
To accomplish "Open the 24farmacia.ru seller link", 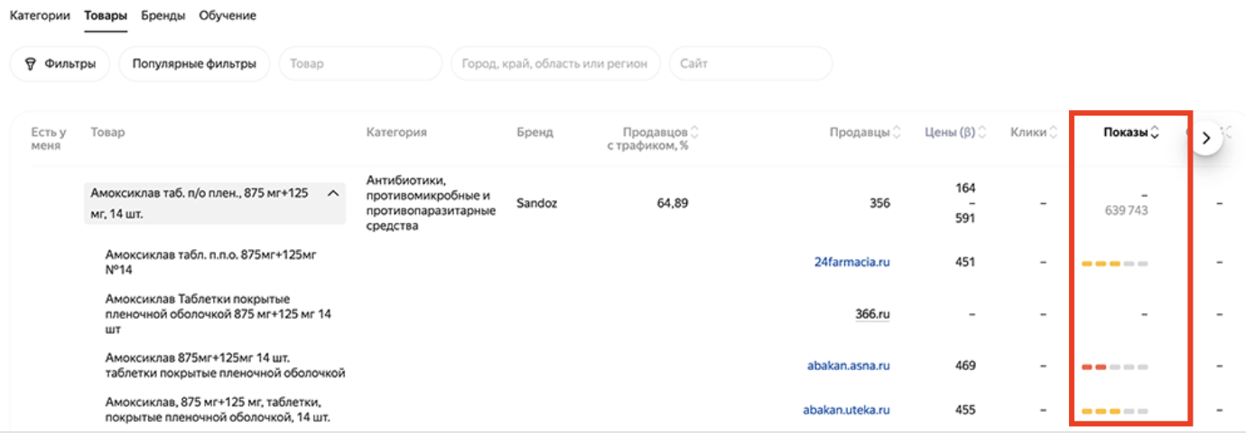I will click(x=852, y=262).
